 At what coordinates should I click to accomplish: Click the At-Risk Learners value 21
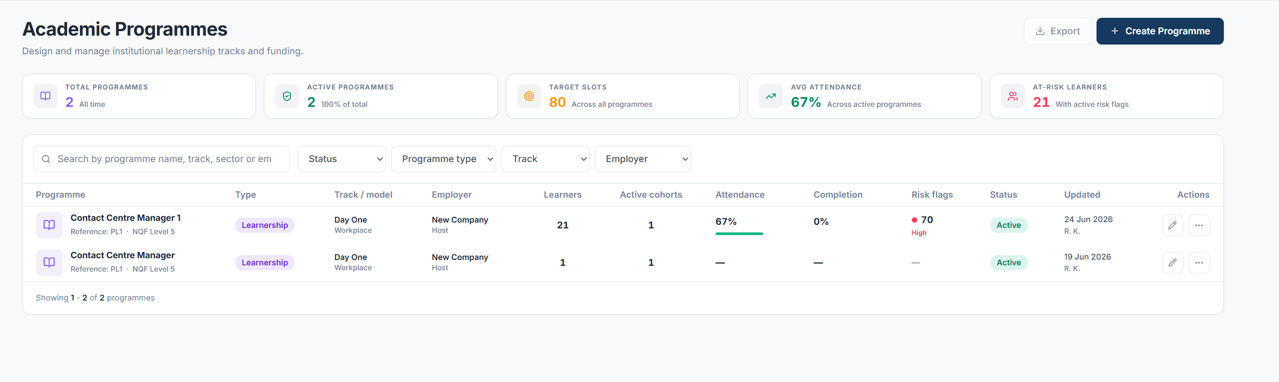[x=1040, y=102]
